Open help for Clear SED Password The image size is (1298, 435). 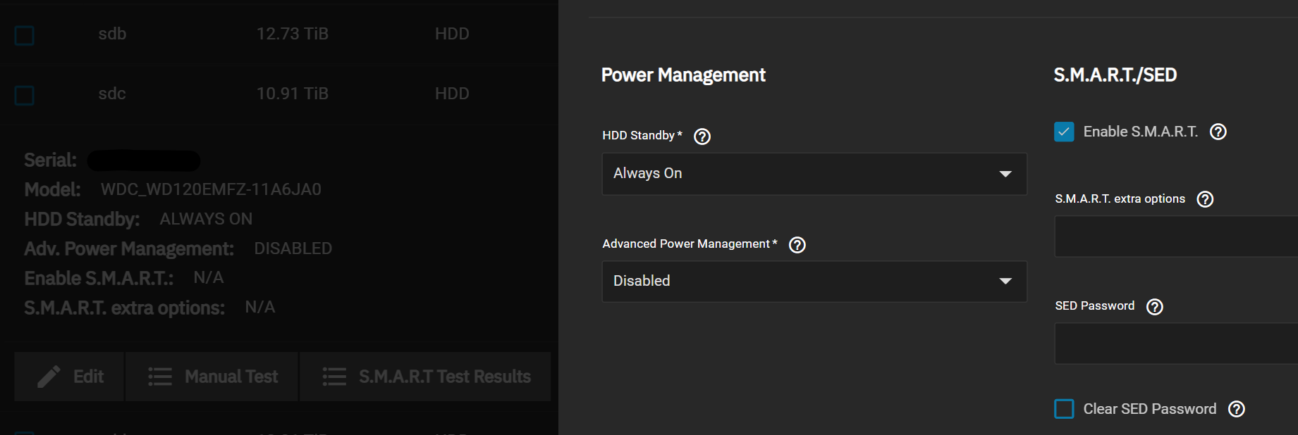[1237, 409]
